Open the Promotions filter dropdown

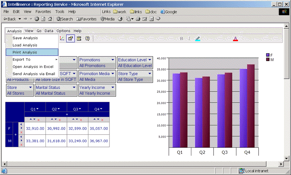pos(113,60)
